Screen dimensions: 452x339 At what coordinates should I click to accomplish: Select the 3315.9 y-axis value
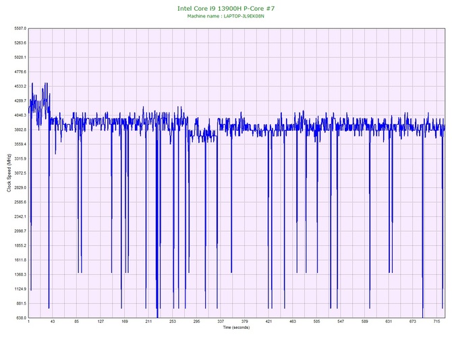click(x=20, y=158)
